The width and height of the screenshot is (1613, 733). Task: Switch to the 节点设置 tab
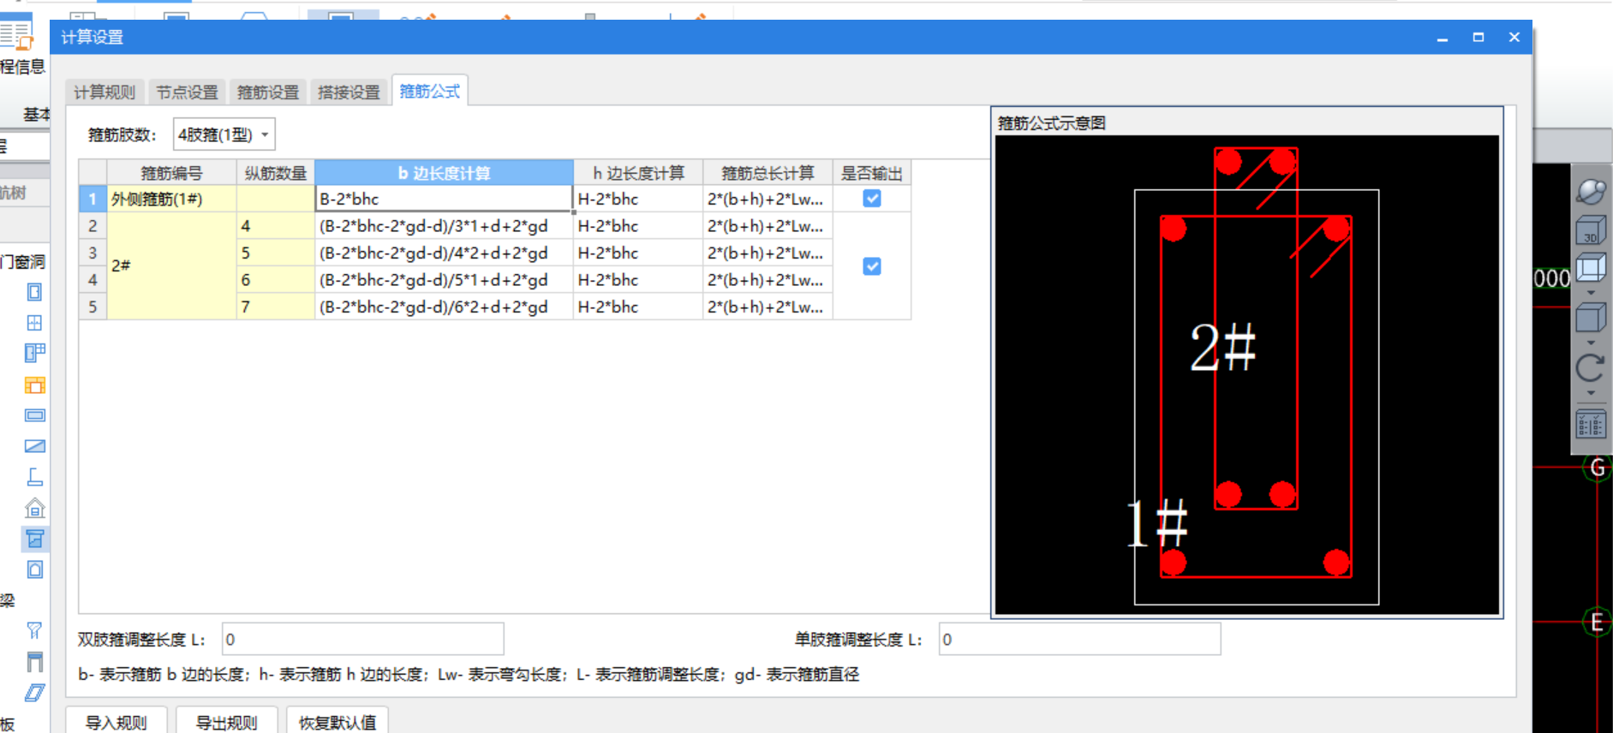click(187, 92)
